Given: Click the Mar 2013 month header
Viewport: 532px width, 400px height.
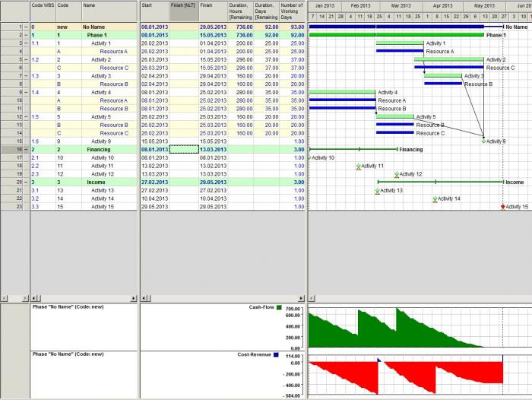Looking at the screenshot, I should [x=401, y=6].
